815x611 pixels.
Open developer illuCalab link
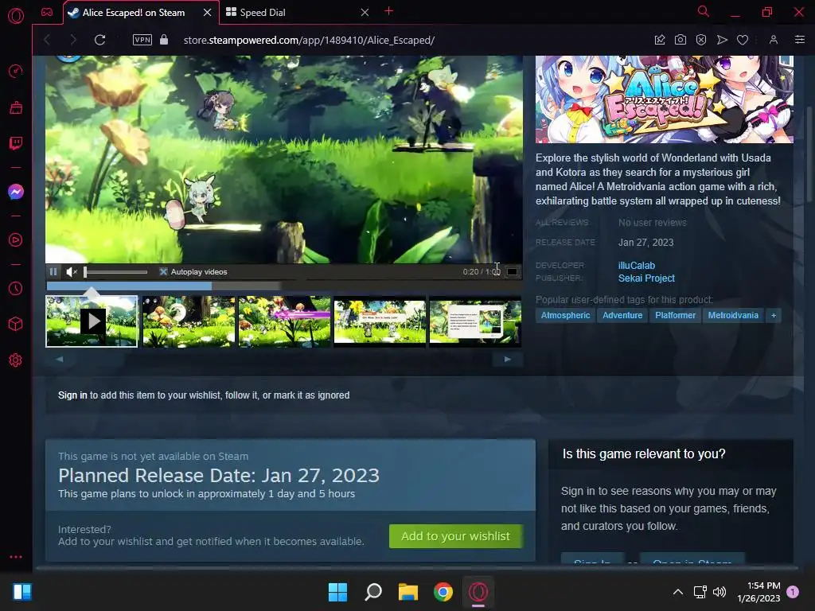point(637,266)
